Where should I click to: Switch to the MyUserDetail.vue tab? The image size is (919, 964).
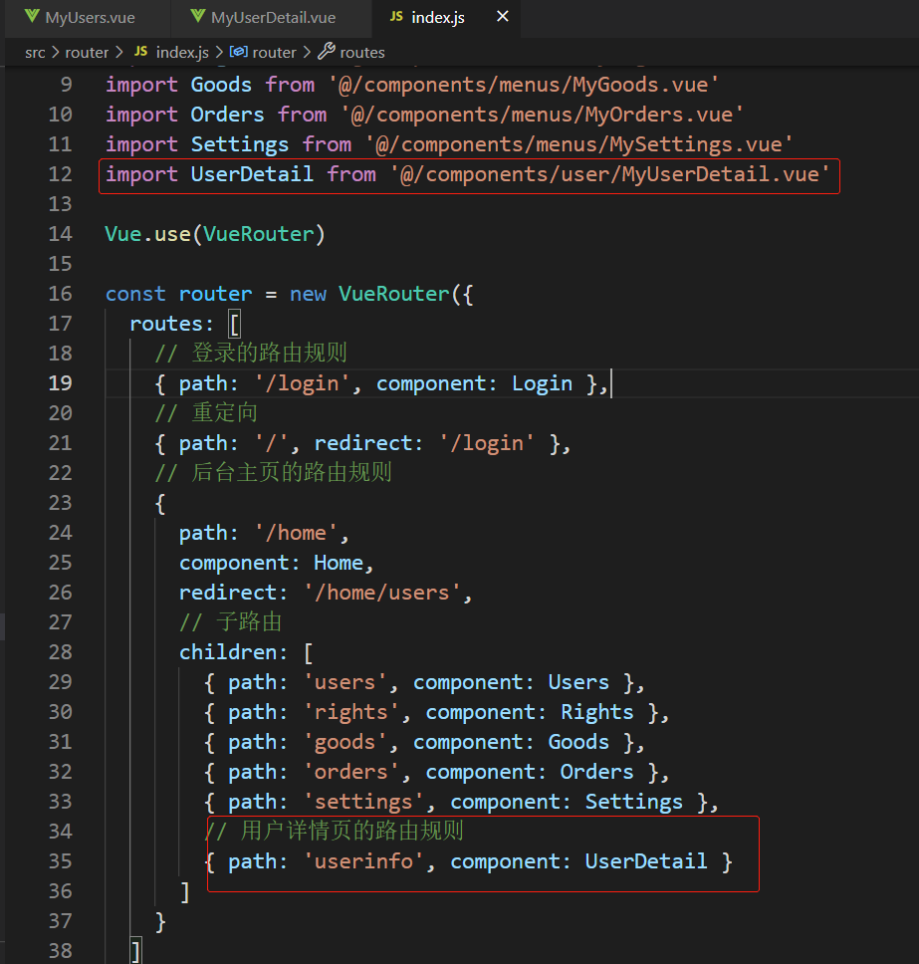[x=272, y=18]
